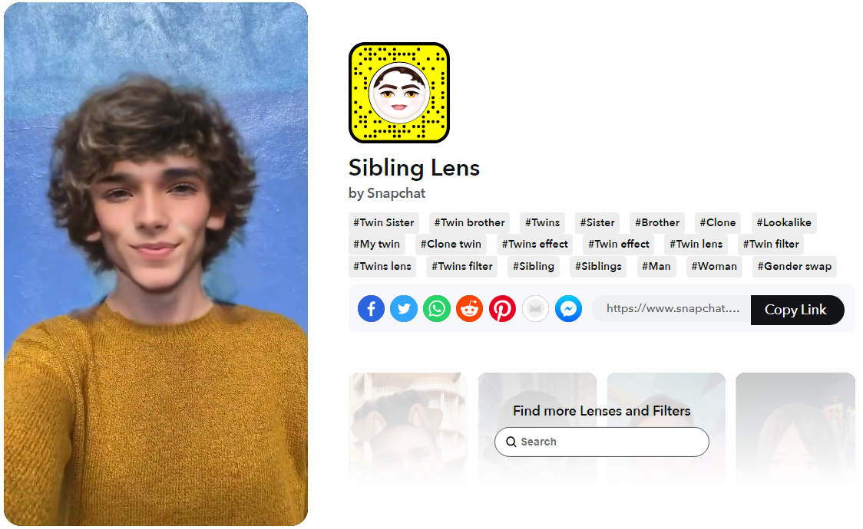Share the lens on Facebook
Image resolution: width=863 pixels, height=529 pixels.
tap(371, 309)
